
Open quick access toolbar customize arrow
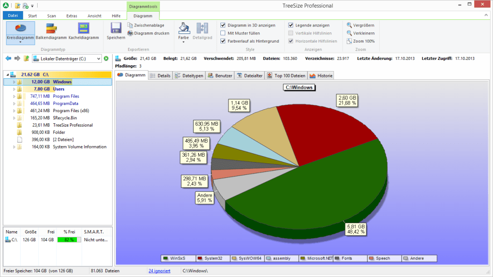tap(32, 6)
